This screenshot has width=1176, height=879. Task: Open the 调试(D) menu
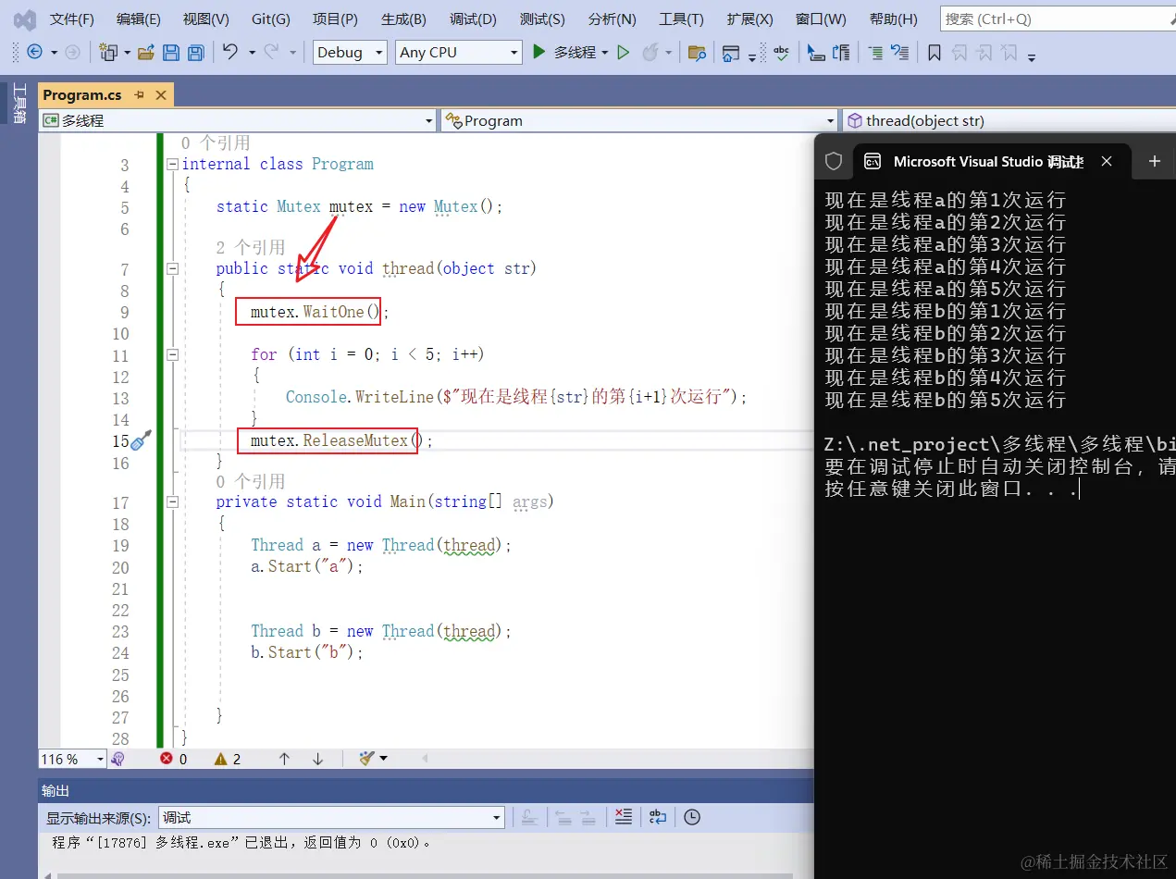(473, 19)
